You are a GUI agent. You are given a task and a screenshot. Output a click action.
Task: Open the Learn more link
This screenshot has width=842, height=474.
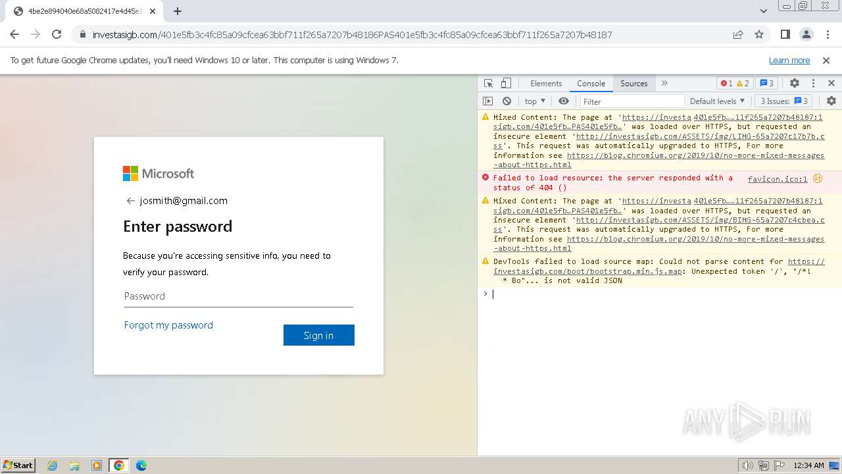(x=789, y=60)
